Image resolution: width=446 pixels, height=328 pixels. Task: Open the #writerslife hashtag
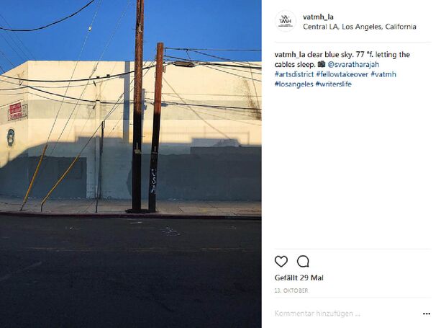click(334, 84)
